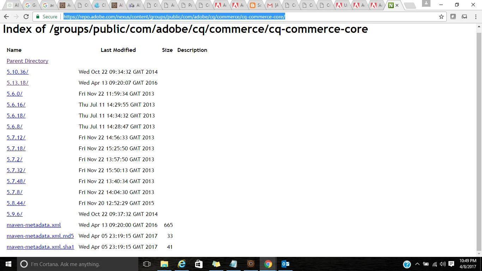This screenshot has width=482, height=271.
Task: Click the green Secure padlock icon
Action: coord(38,17)
